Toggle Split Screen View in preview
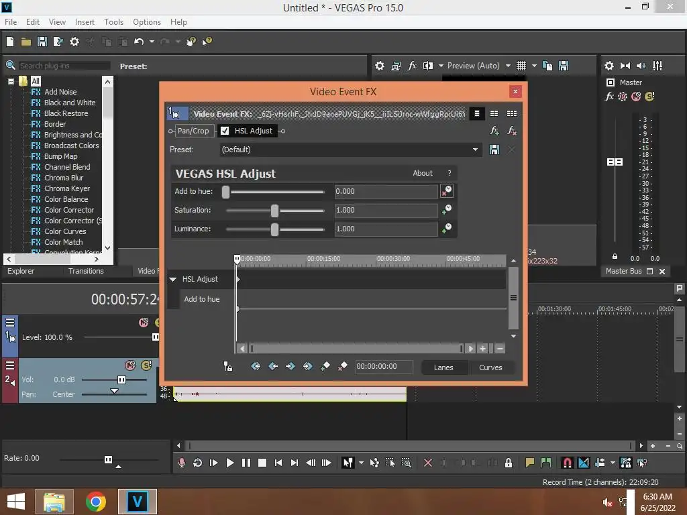The width and height of the screenshot is (687, 515). pos(427,66)
